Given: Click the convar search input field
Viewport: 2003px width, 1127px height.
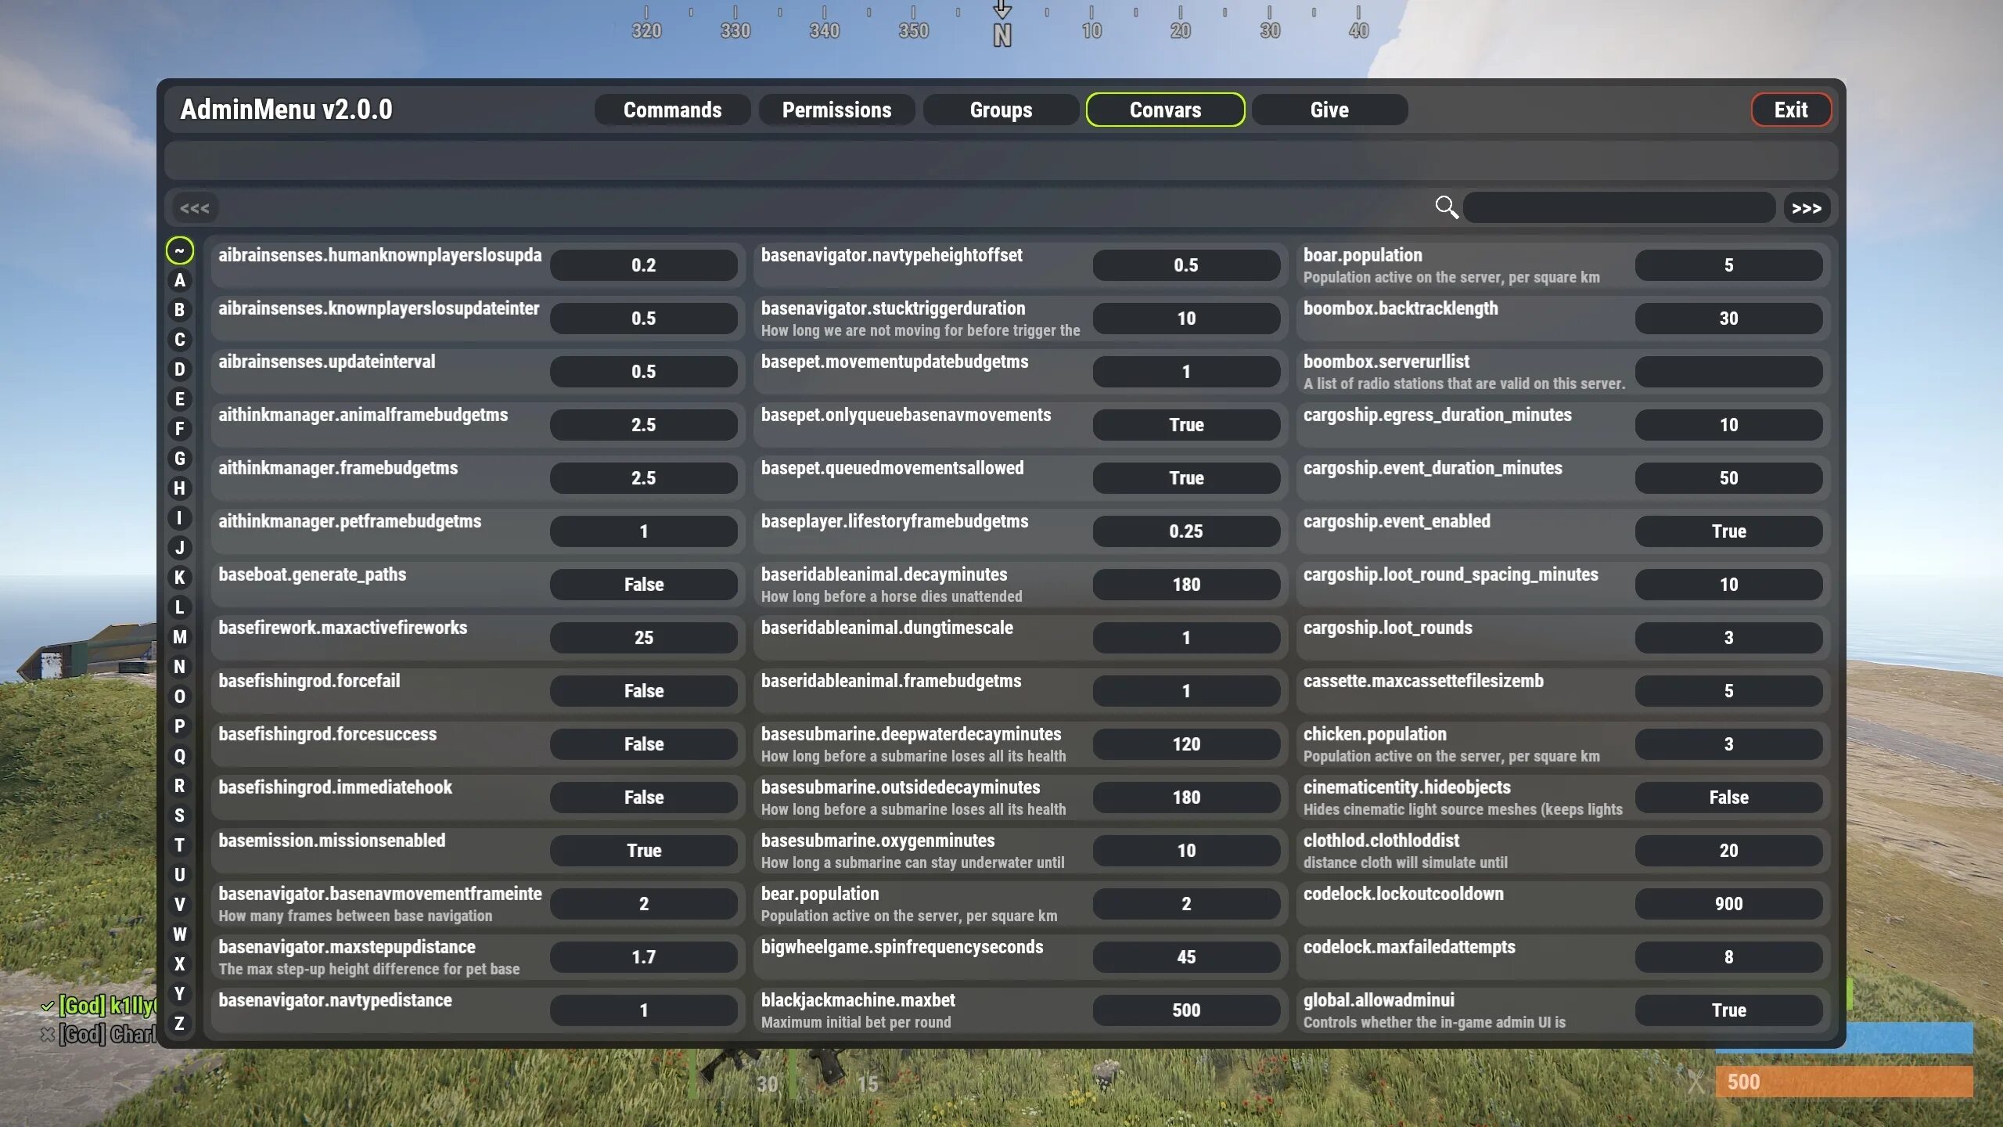Looking at the screenshot, I should (1618, 208).
